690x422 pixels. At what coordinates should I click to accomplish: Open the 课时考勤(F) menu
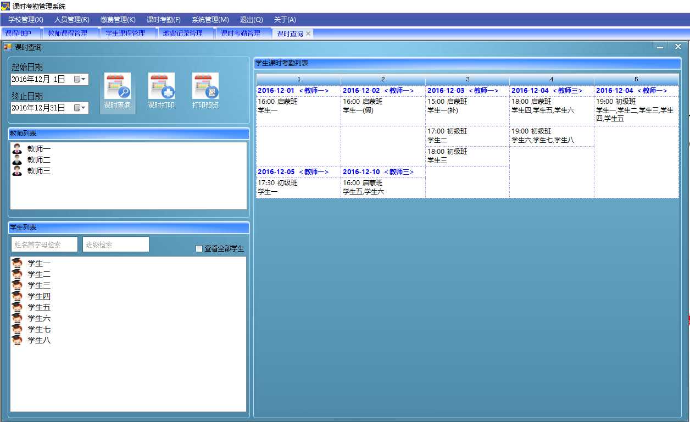pyautogui.click(x=164, y=20)
